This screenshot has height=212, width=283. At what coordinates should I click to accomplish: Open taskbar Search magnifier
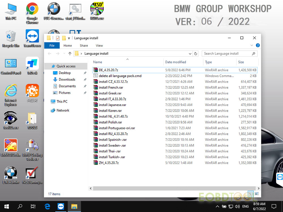coord(20,206)
